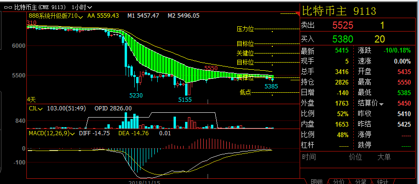Image resolution: width=419 pixels, height=184 pixels.
Task: Open the 1小时 timeframe dropdown
Action: tap(82, 7)
